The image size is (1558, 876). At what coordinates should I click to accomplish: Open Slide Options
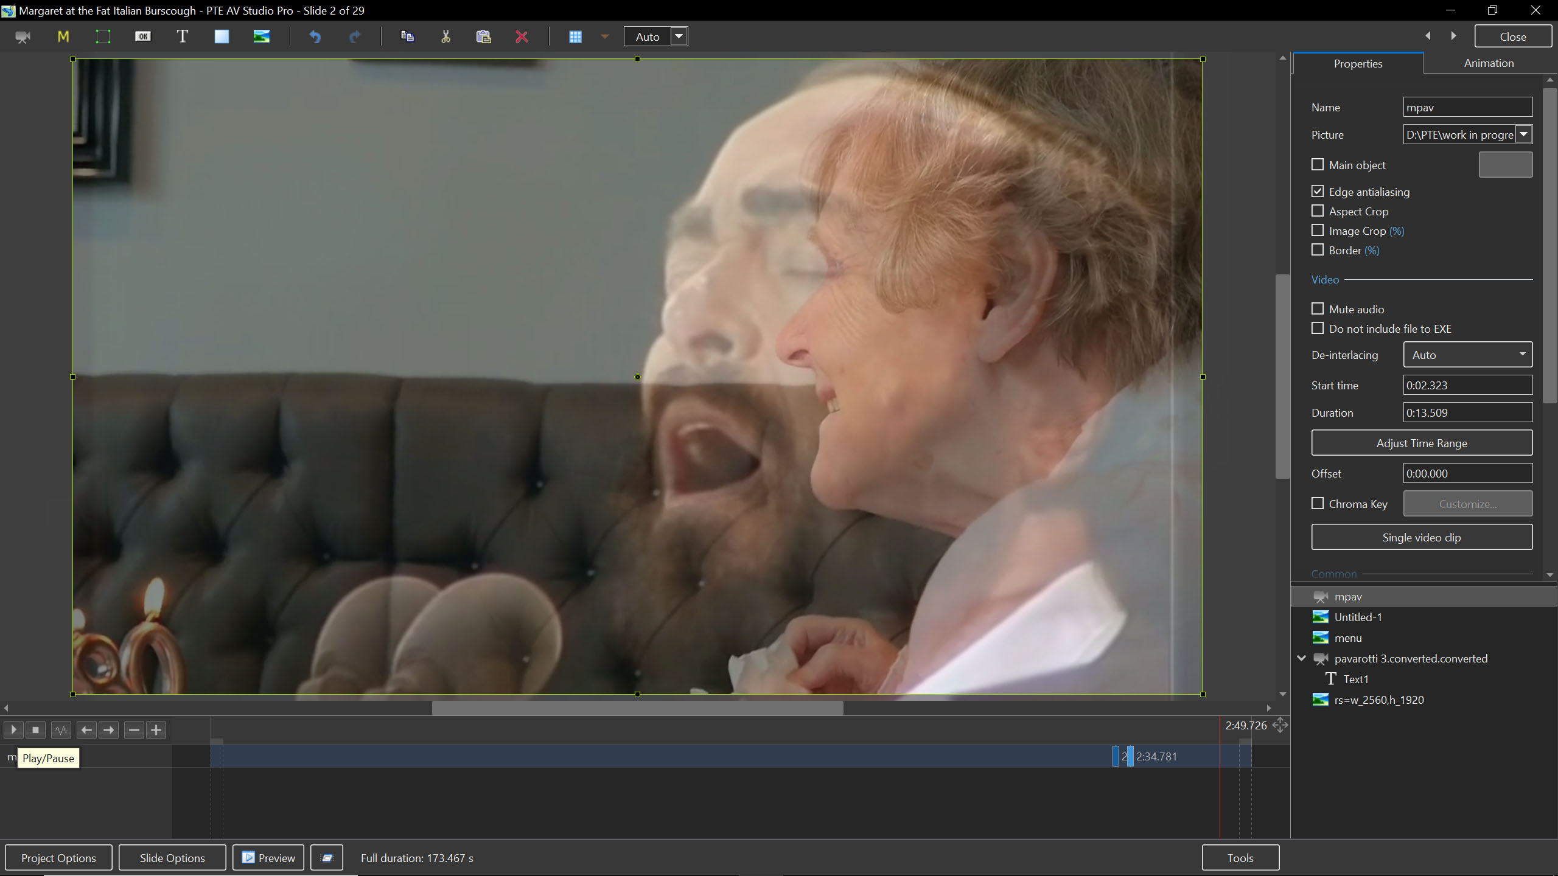(x=172, y=858)
